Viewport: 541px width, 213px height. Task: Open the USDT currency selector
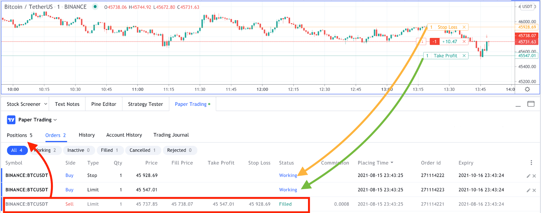click(527, 6)
